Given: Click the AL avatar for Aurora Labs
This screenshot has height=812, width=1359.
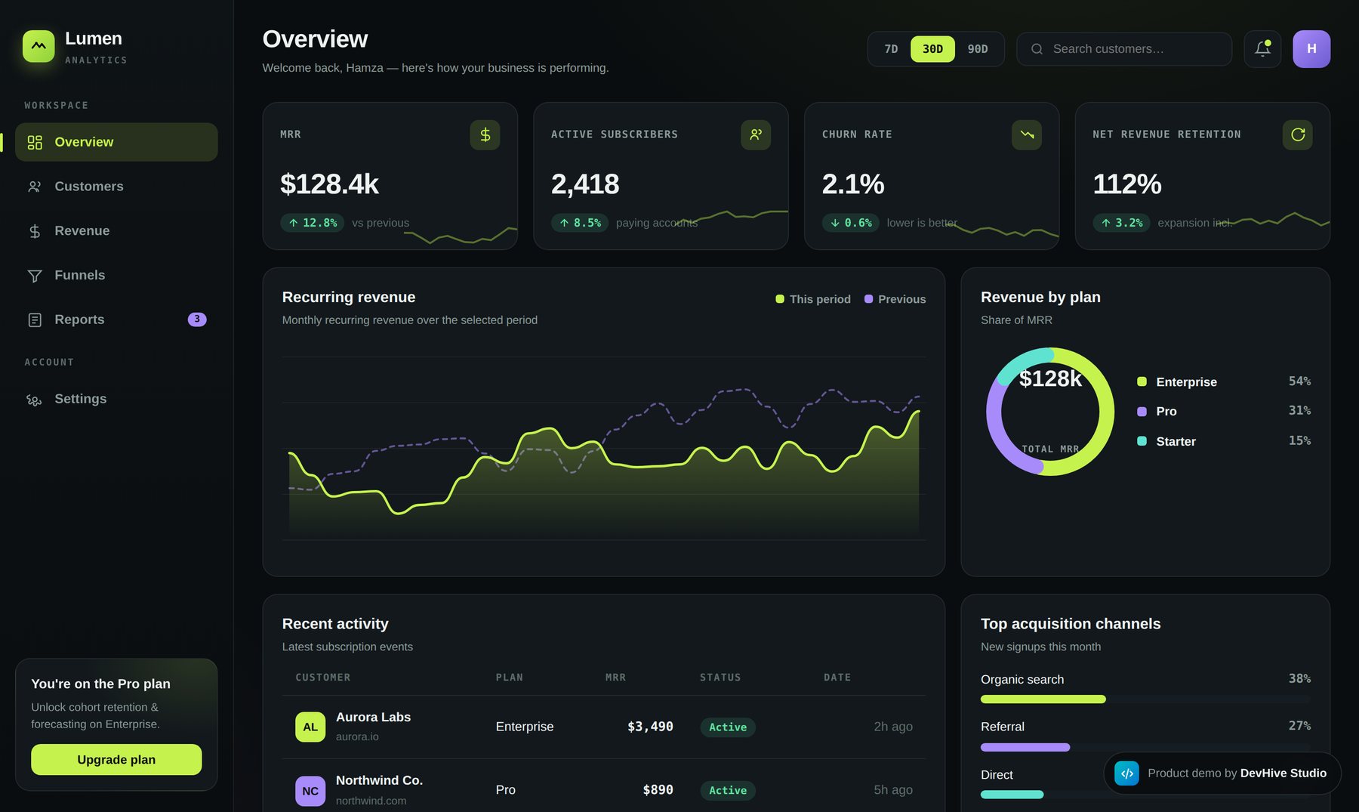Looking at the screenshot, I should (x=310, y=727).
